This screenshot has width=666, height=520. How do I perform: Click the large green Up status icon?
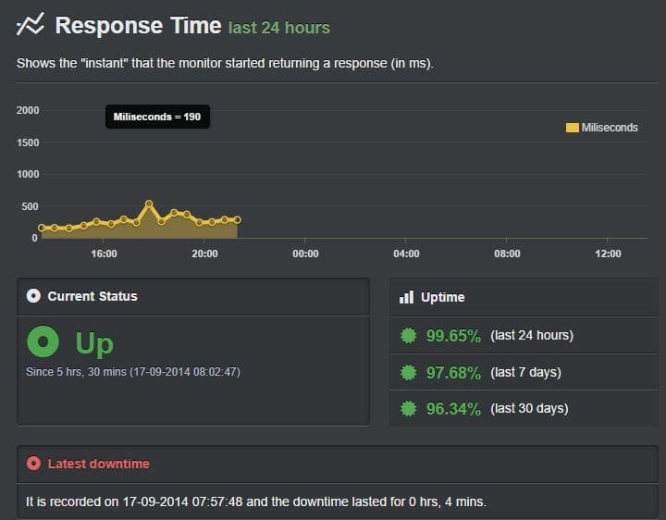click(43, 341)
